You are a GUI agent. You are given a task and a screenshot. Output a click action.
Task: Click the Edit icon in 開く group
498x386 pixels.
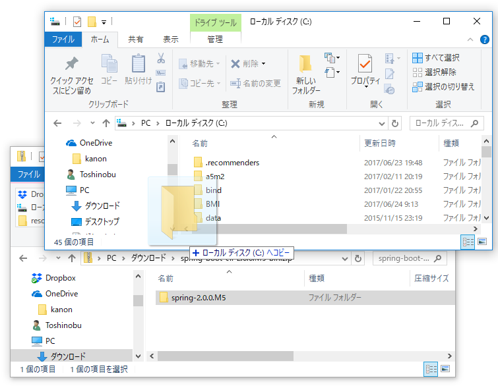click(x=390, y=74)
